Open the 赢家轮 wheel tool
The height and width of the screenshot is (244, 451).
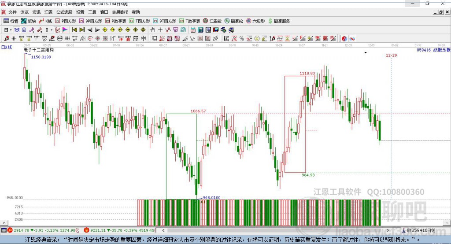point(233,21)
